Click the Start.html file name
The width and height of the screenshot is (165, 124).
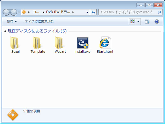pyautogui.click(x=105, y=52)
